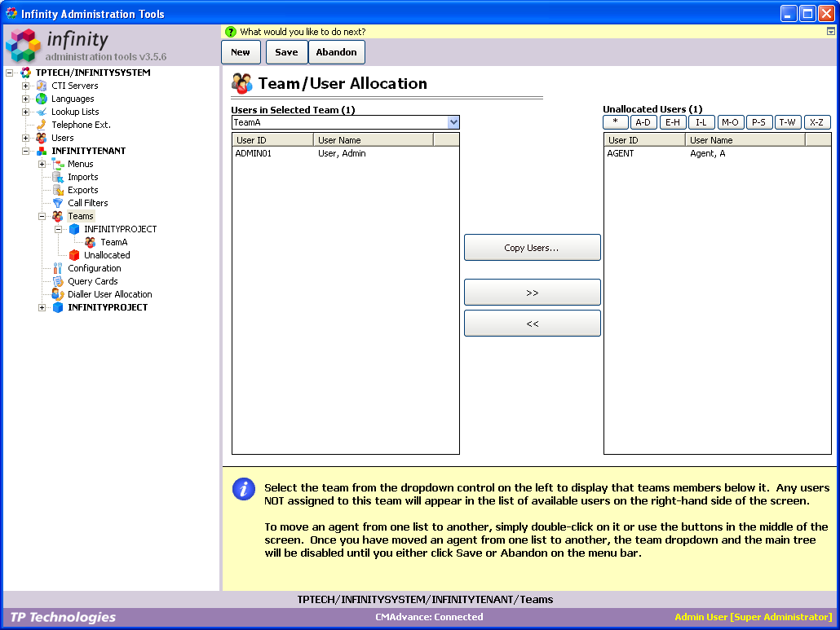Click the Team/User Allocation heading icon
Viewport: 840px width, 630px height.
click(x=241, y=83)
